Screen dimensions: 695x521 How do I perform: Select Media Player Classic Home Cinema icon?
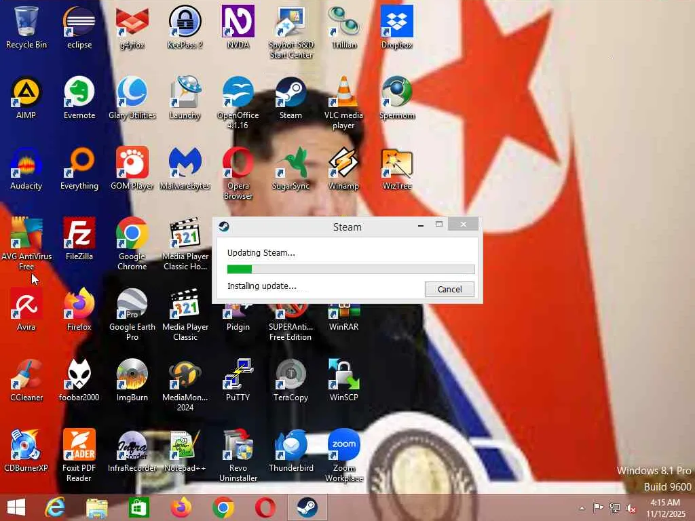point(185,244)
